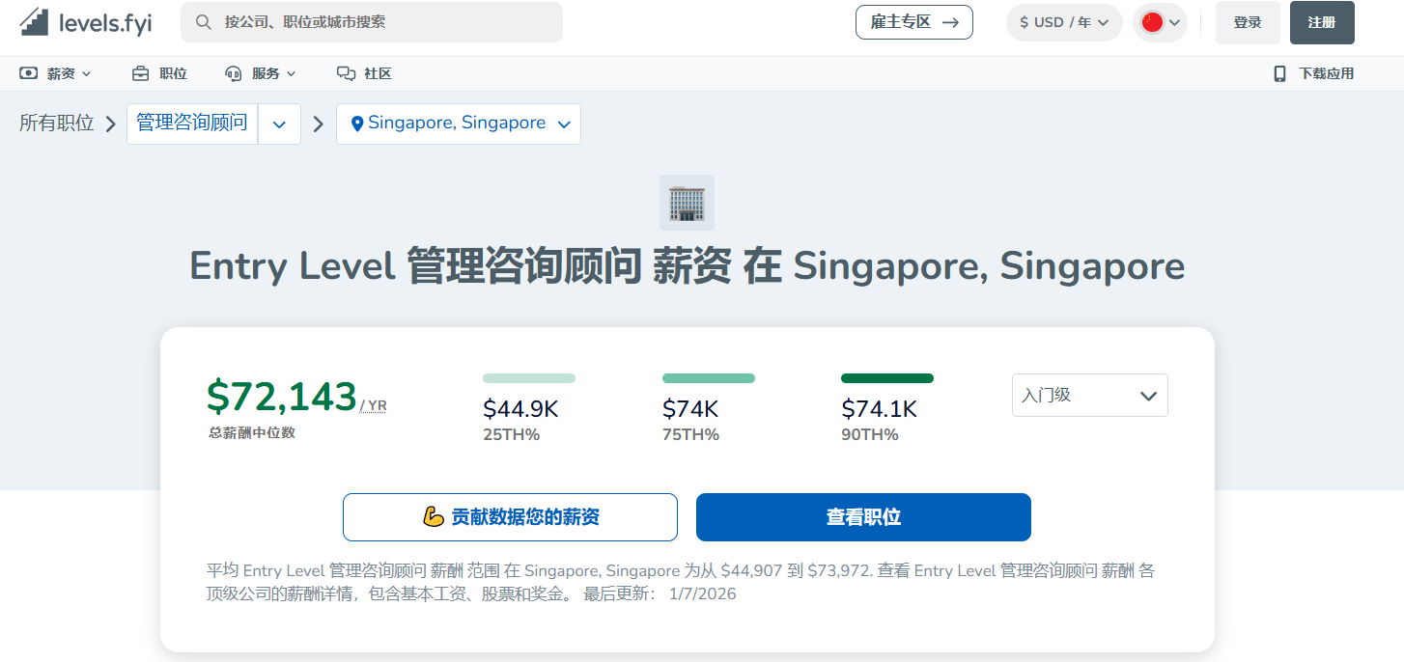Click the flexed arm emoji icon
This screenshot has width=1404, height=662.
(x=434, y=517)
